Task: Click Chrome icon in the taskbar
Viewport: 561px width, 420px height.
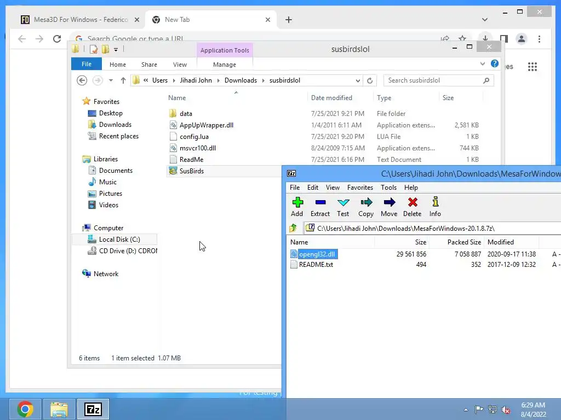Action: [25, 409]
